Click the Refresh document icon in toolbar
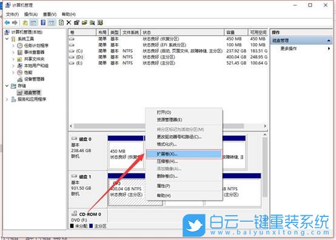The height and width of the screenshot is (240, 336). click(61, 22)
